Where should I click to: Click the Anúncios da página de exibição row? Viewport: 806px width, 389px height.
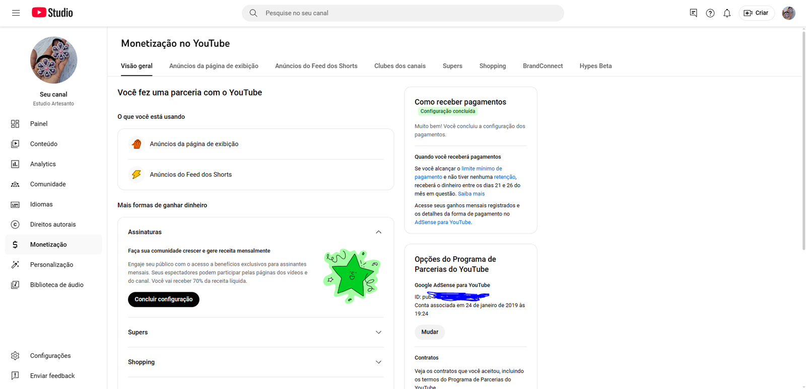point(256,144)
